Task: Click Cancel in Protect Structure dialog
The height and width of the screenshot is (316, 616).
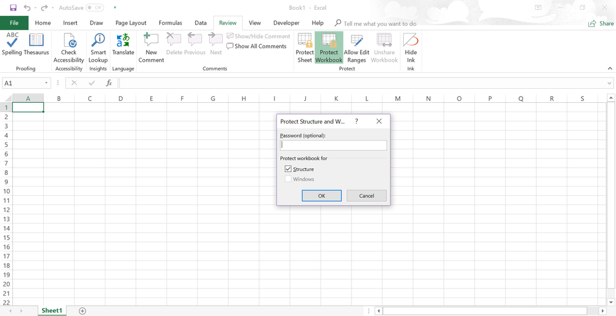Action: (x=366, y=195)
